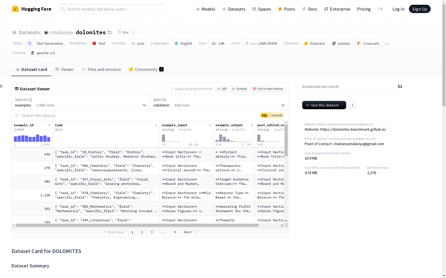Open the Full Screen Viewer
Screen dimensions: 446x278
click(268, 89)
